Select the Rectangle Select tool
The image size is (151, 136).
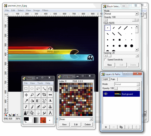(26, 88)
